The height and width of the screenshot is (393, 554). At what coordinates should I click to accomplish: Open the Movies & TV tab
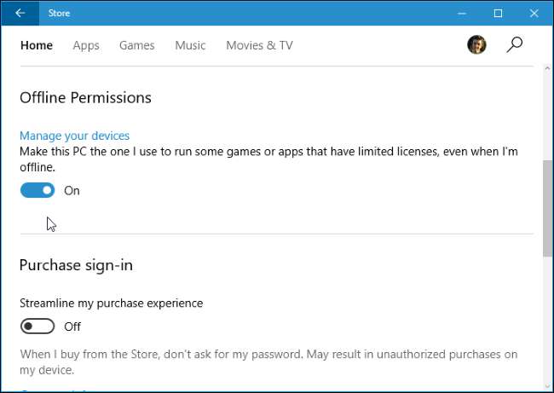tap(259, 45)
